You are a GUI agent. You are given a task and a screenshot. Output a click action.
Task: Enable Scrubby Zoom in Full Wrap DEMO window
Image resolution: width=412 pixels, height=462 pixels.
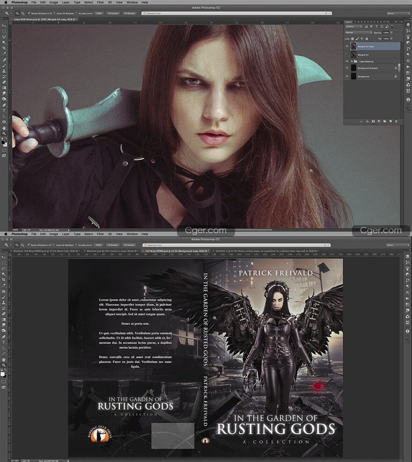tap(76, 244)
